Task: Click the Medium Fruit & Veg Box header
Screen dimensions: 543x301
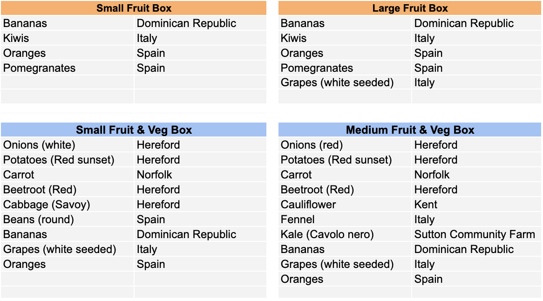Action: [410, 130]
